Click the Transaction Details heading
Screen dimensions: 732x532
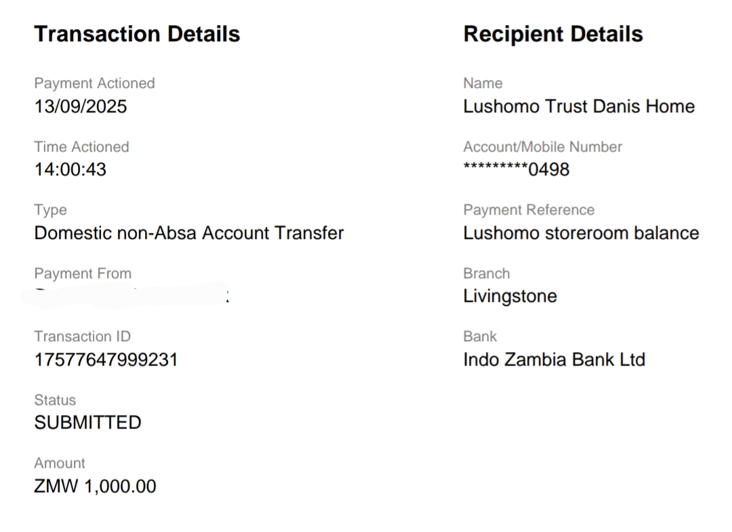pos(137,34)
